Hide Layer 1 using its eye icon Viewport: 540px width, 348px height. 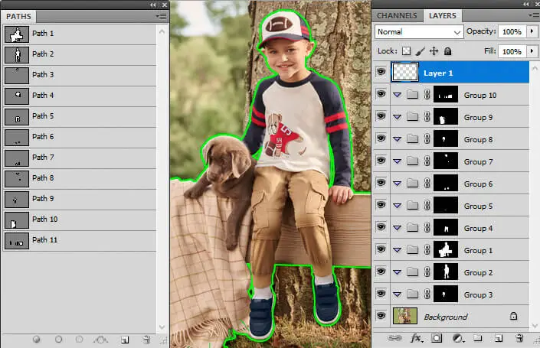tap(381, 73)
